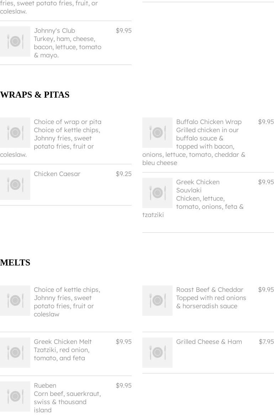Open Greek Chicken Souvlaki item title
The height and width of the screenshot is (418, 274).
(198, 186)
